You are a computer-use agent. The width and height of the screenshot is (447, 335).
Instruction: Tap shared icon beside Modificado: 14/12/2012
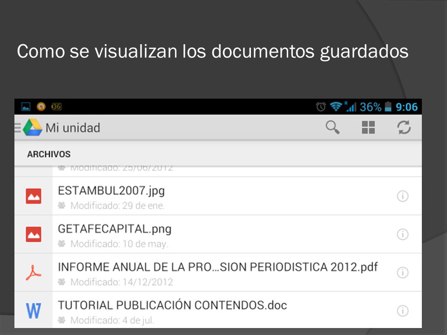[61, 282]
